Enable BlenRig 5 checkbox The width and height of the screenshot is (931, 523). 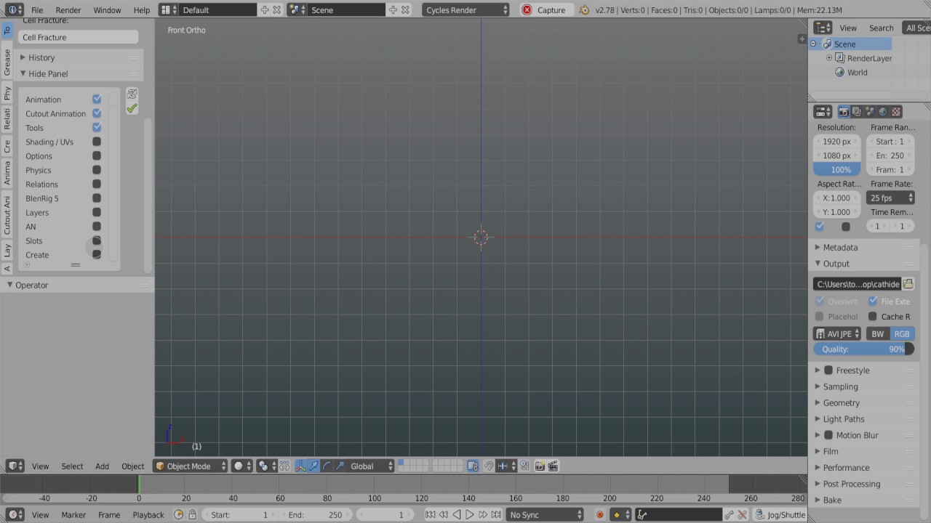[97, 198]
